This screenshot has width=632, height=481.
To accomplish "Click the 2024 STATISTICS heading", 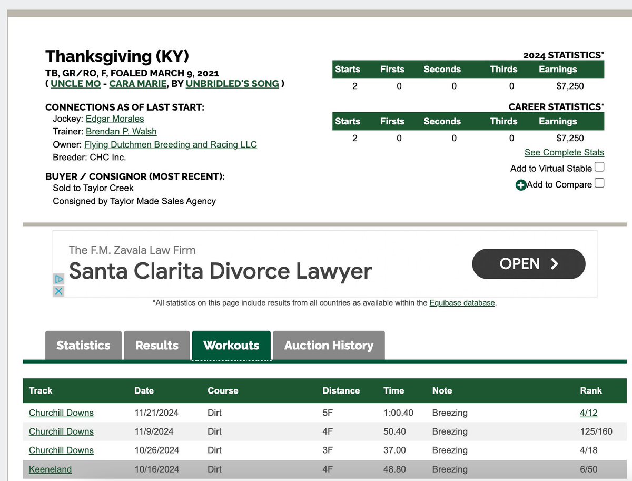I will coord(564,55).
